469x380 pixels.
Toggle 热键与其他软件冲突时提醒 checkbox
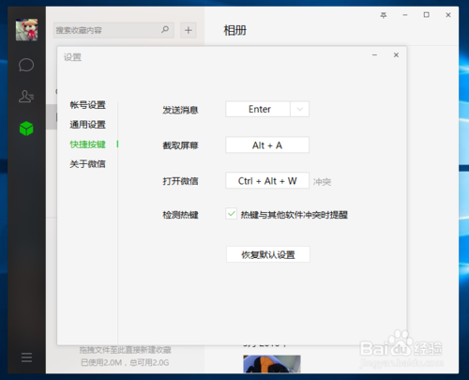232,214
